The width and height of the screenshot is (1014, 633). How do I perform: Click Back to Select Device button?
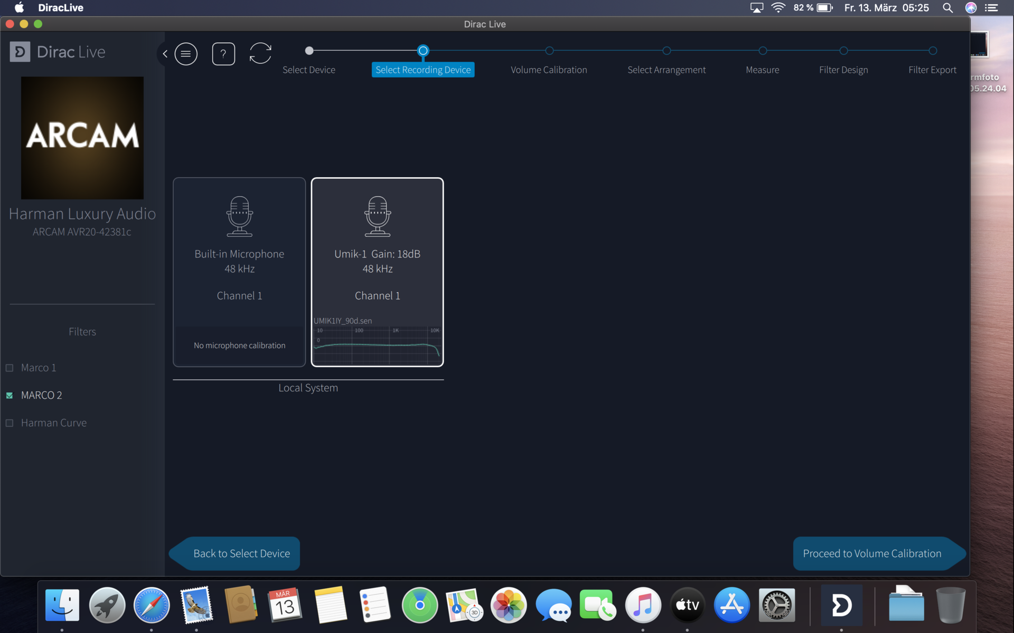[x=234, y=553]
